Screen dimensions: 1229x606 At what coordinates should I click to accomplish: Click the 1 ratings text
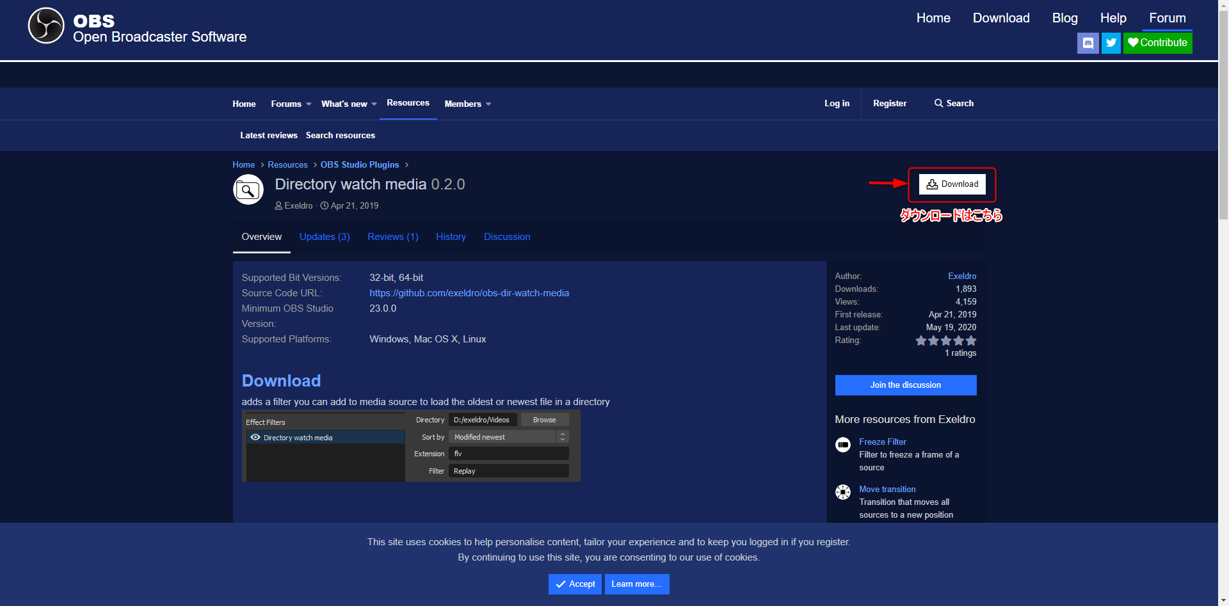(961, 353)
